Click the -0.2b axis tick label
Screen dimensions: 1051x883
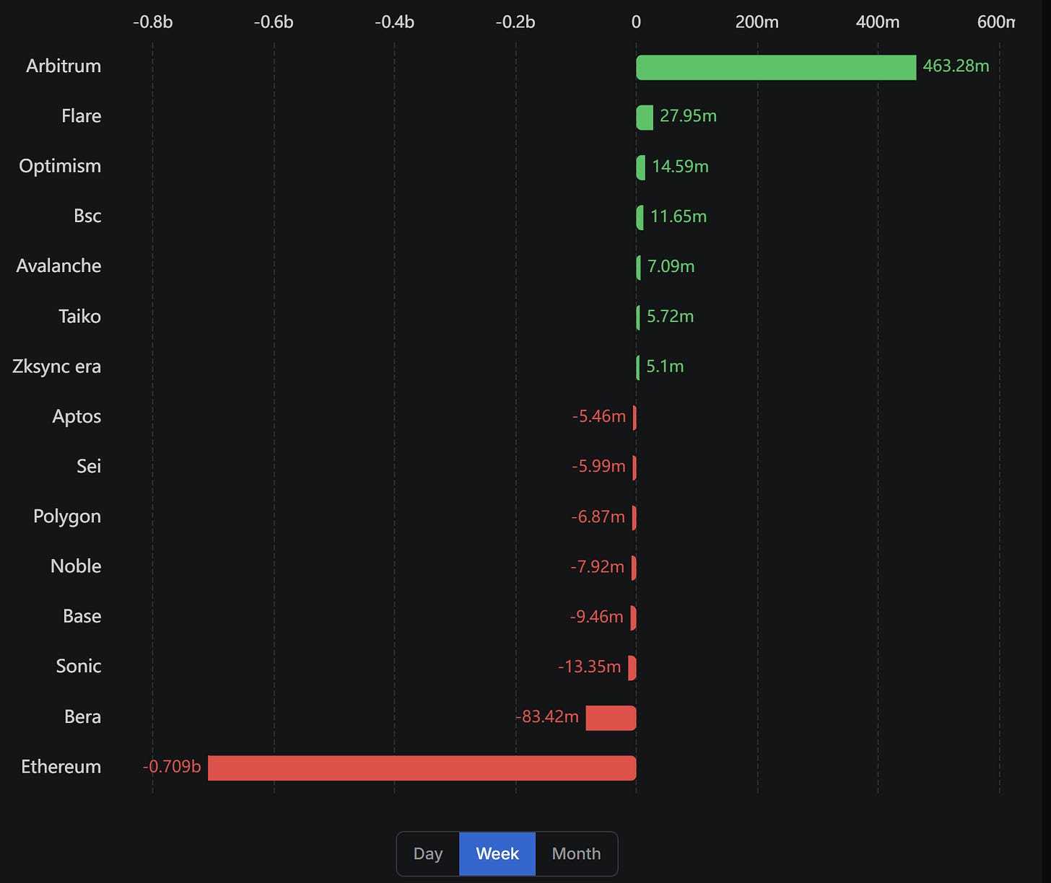pos(515,22)
